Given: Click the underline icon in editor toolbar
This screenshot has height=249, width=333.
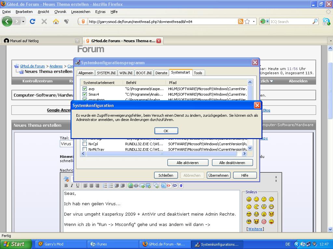Looking at the screenshot, I should (x=78, y=185).
